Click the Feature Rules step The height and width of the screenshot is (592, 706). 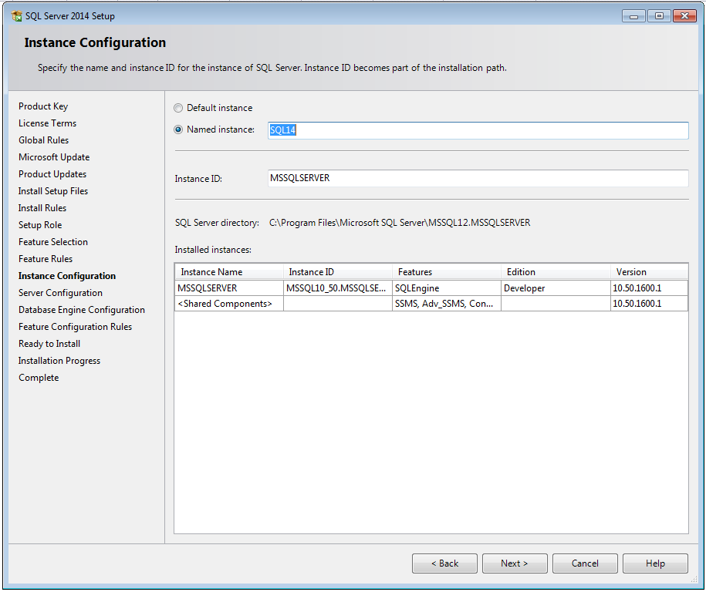pyautogui.click(x=46, y=259)
